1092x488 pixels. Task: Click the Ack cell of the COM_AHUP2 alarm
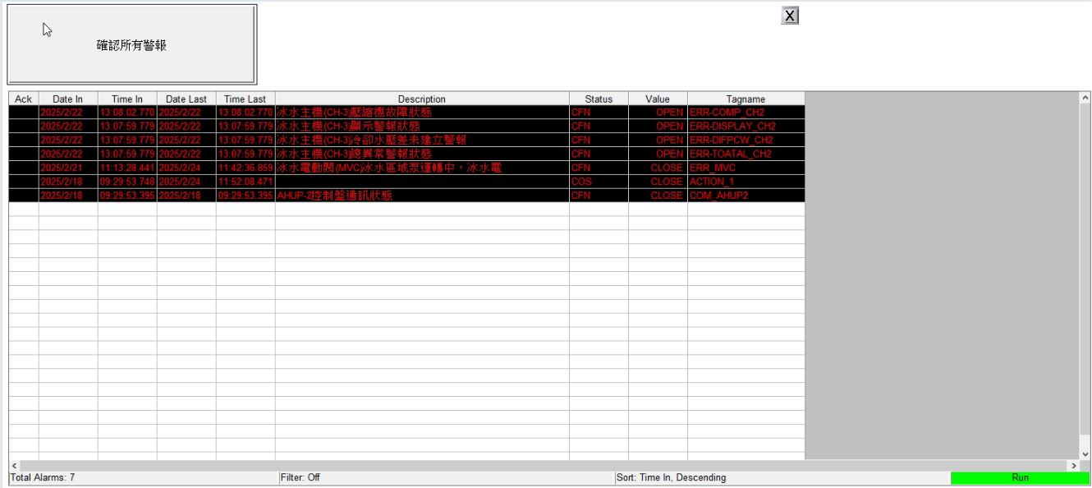click(x=24, y=196)
